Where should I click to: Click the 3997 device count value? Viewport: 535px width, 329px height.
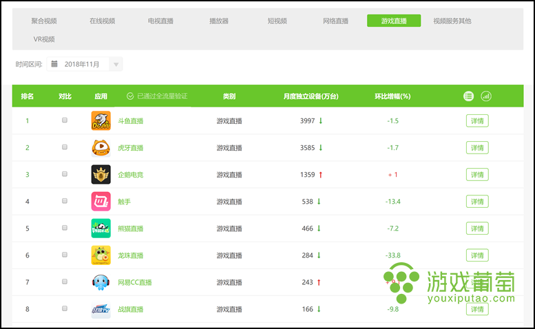click(x=307, y=120)
